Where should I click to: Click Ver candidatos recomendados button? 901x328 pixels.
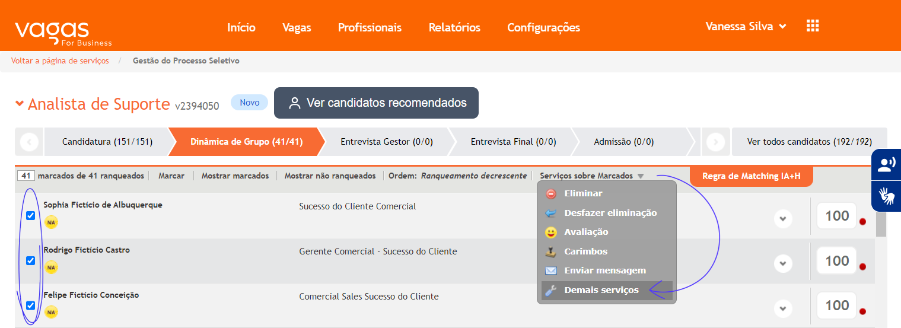376,103
